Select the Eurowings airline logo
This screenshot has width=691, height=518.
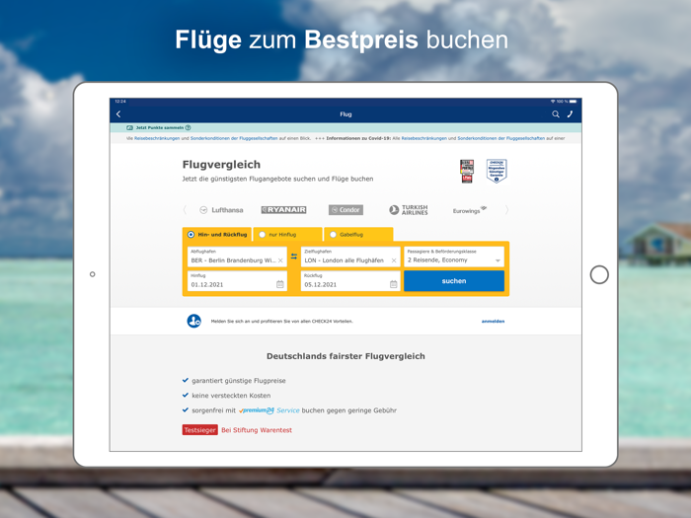(x=470, y=210)
